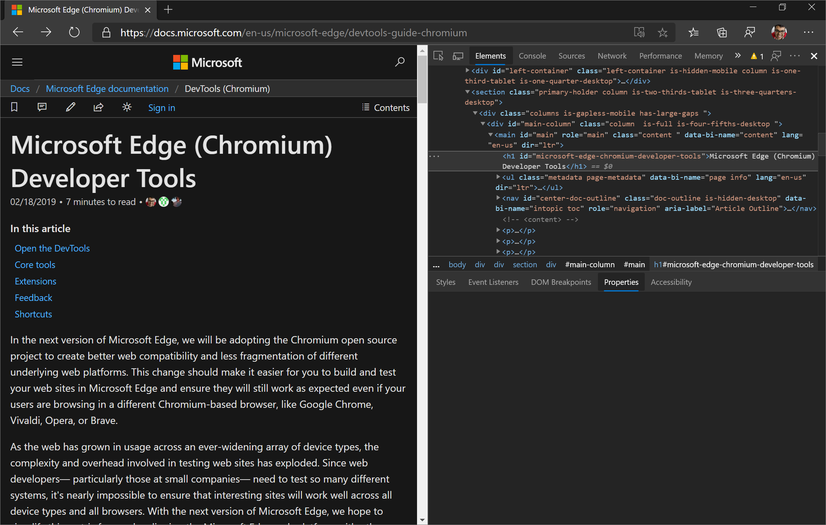Click the Performance panel icon
826x525 pixels.
(661, 56)
